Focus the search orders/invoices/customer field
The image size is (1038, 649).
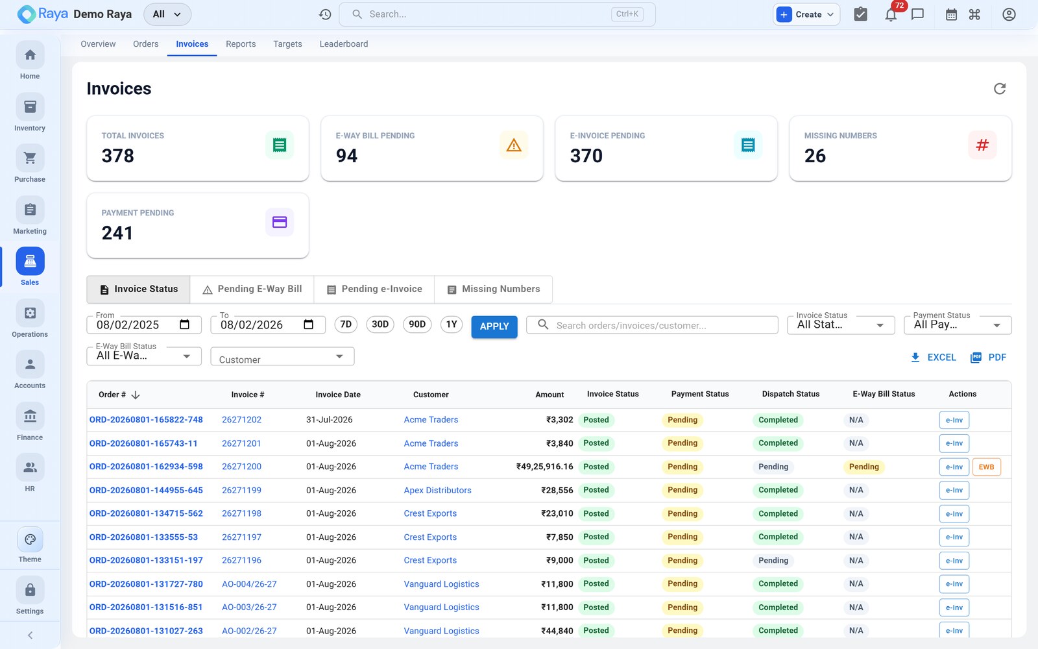(652, 325)
